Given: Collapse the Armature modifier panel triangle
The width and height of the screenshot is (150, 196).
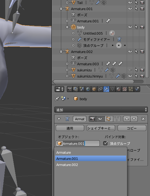Looking at the screenshot, I should [59, 119].
